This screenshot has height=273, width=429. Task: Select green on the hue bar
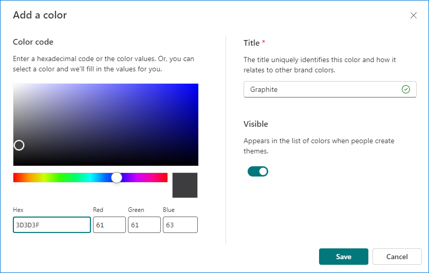(65, 178)
